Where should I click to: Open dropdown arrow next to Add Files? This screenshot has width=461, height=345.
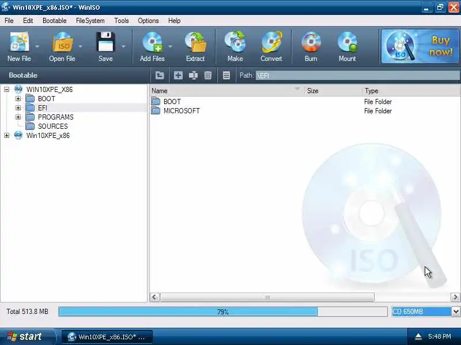[170, 47]
